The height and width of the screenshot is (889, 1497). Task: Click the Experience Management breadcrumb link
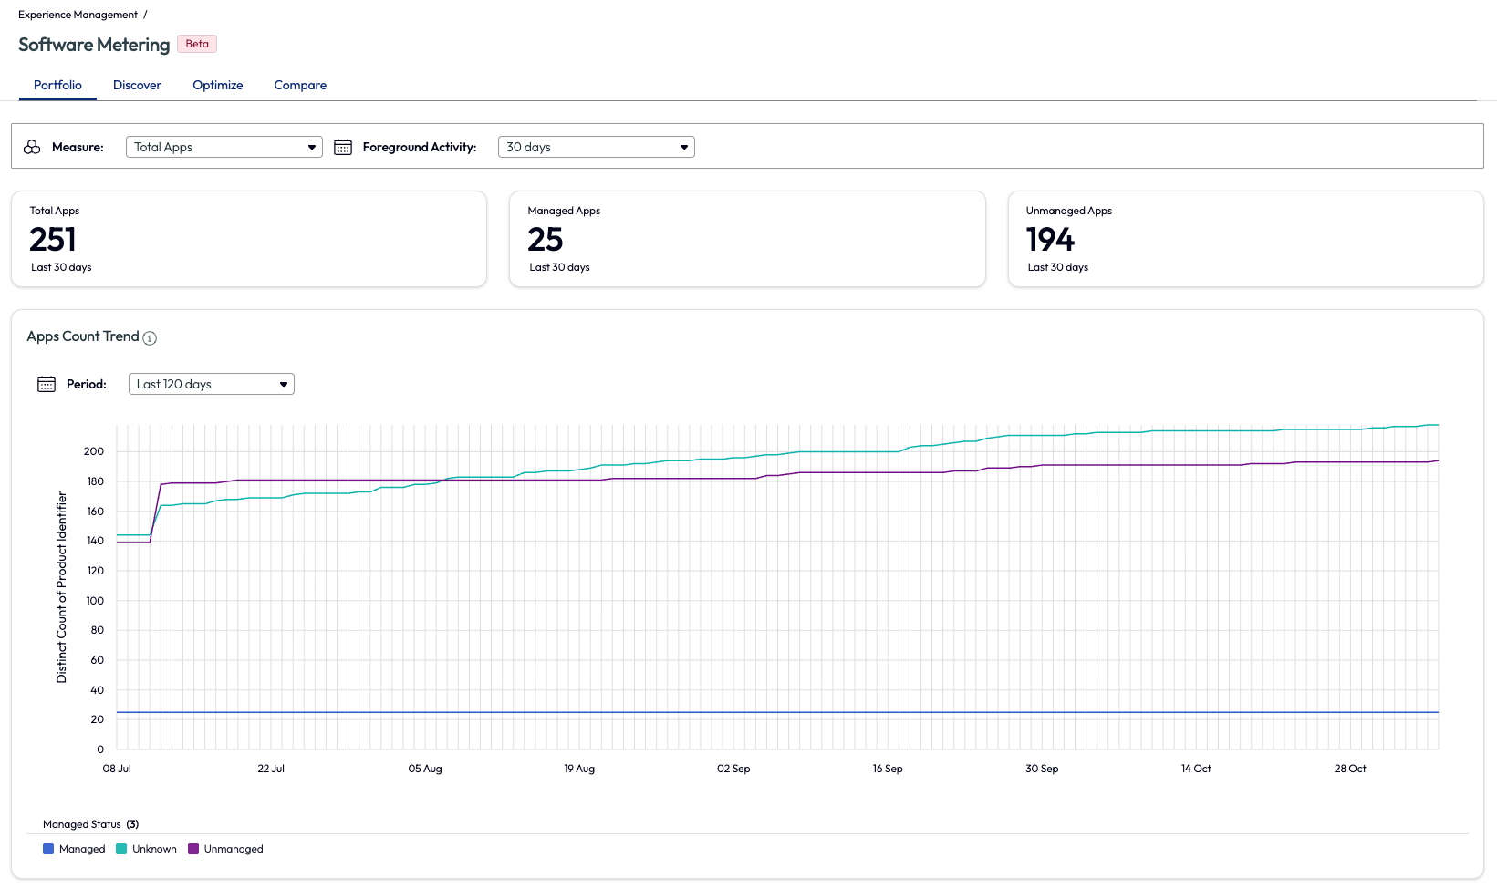[78, 15]
